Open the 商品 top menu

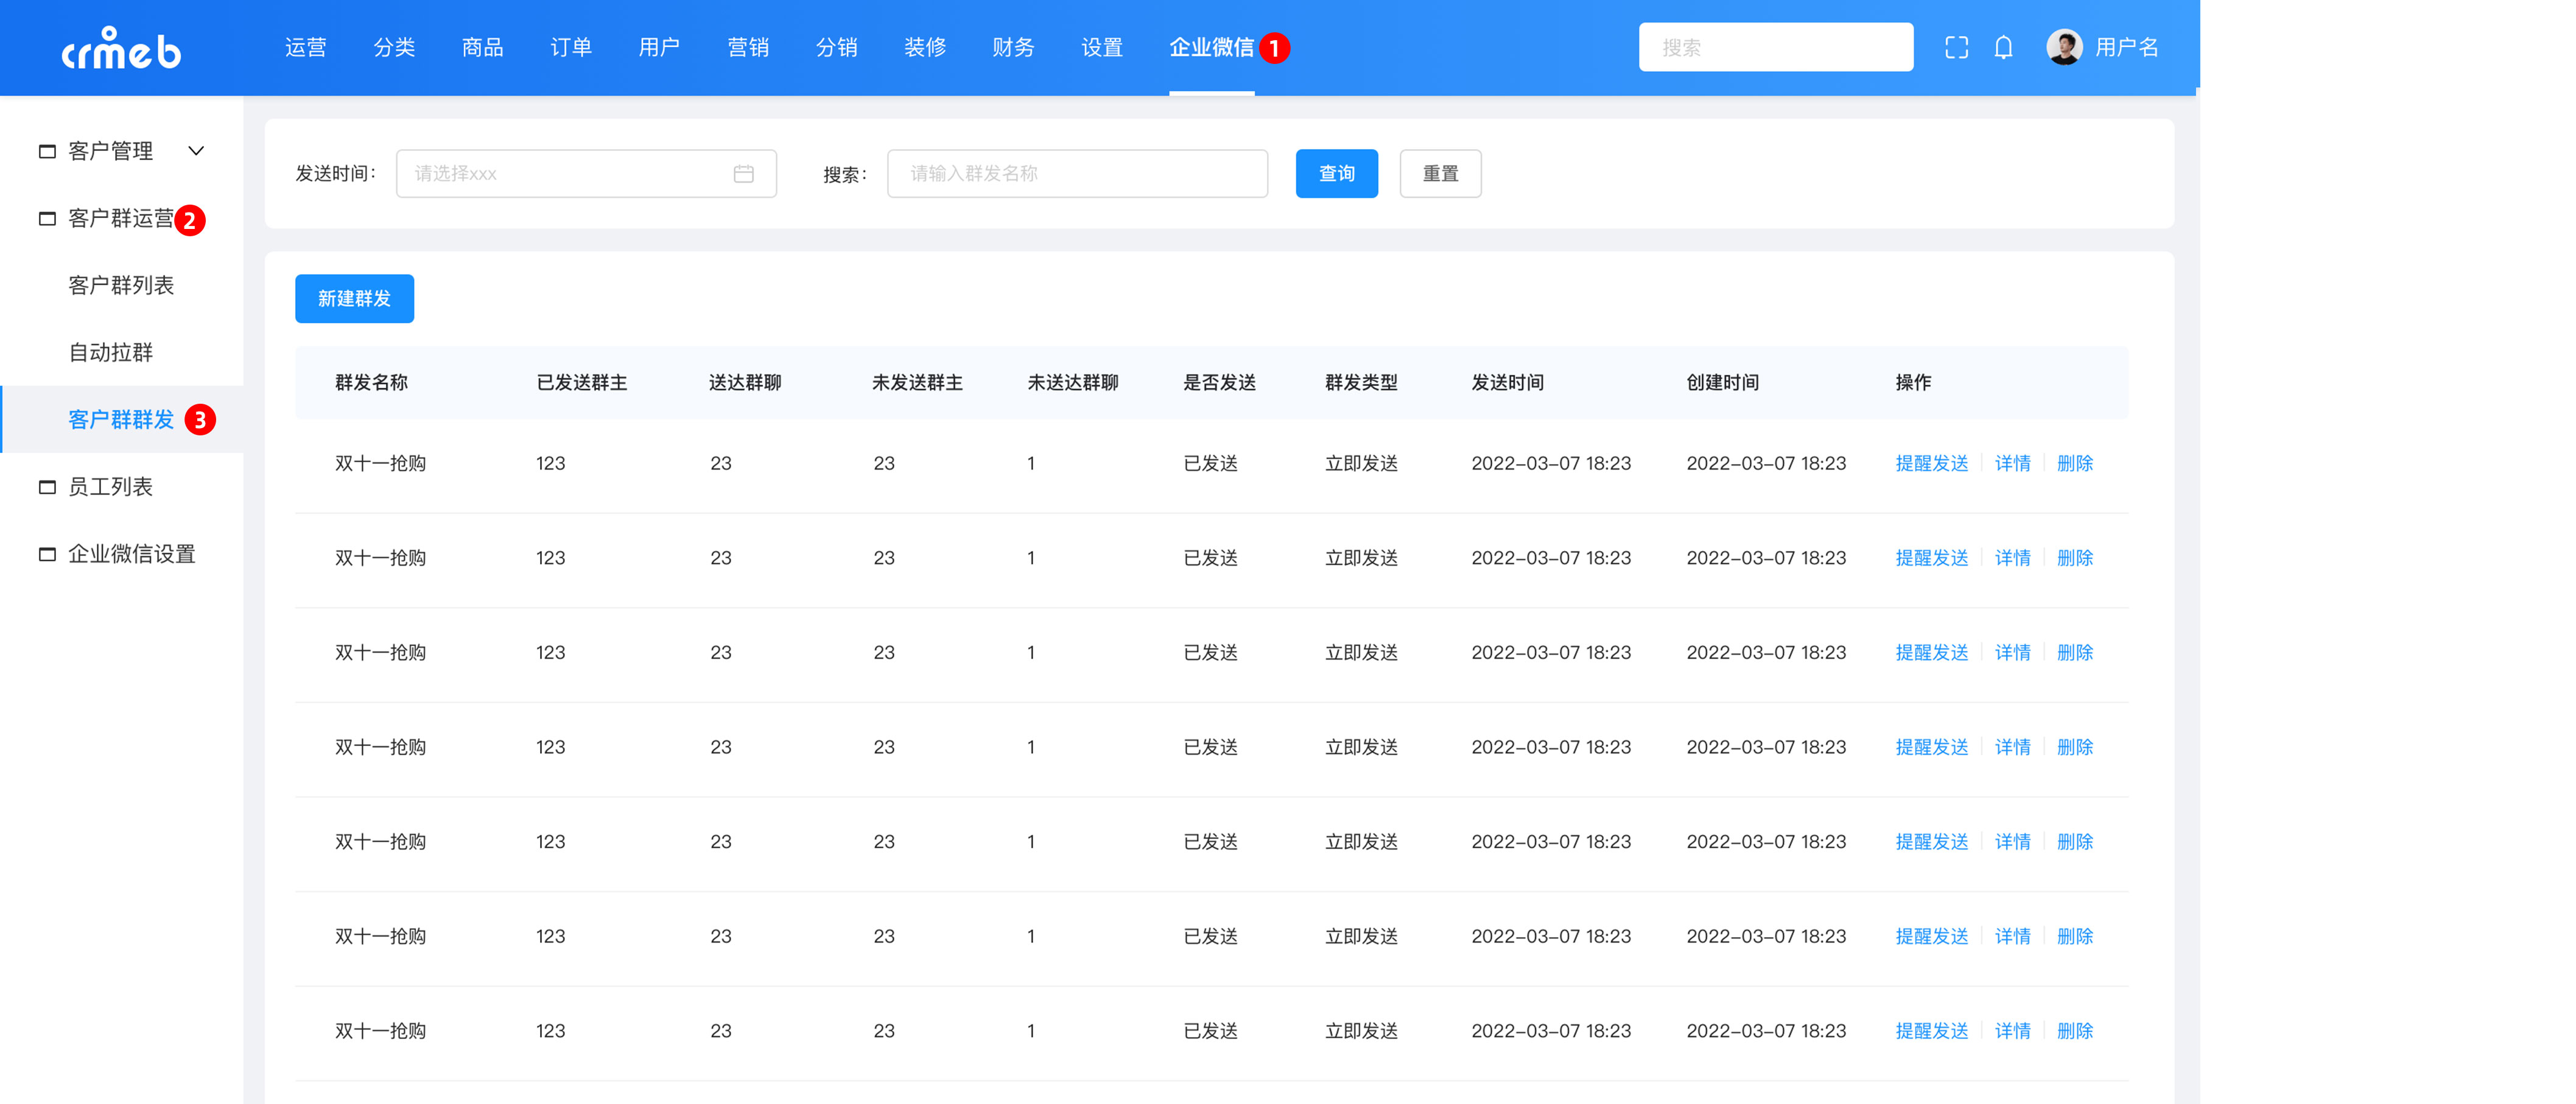(x=482, y=47)
